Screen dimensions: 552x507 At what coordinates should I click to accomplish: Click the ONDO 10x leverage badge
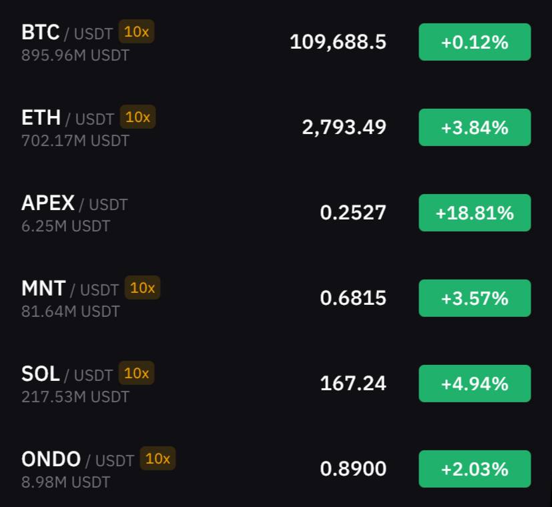pos(158,458)
